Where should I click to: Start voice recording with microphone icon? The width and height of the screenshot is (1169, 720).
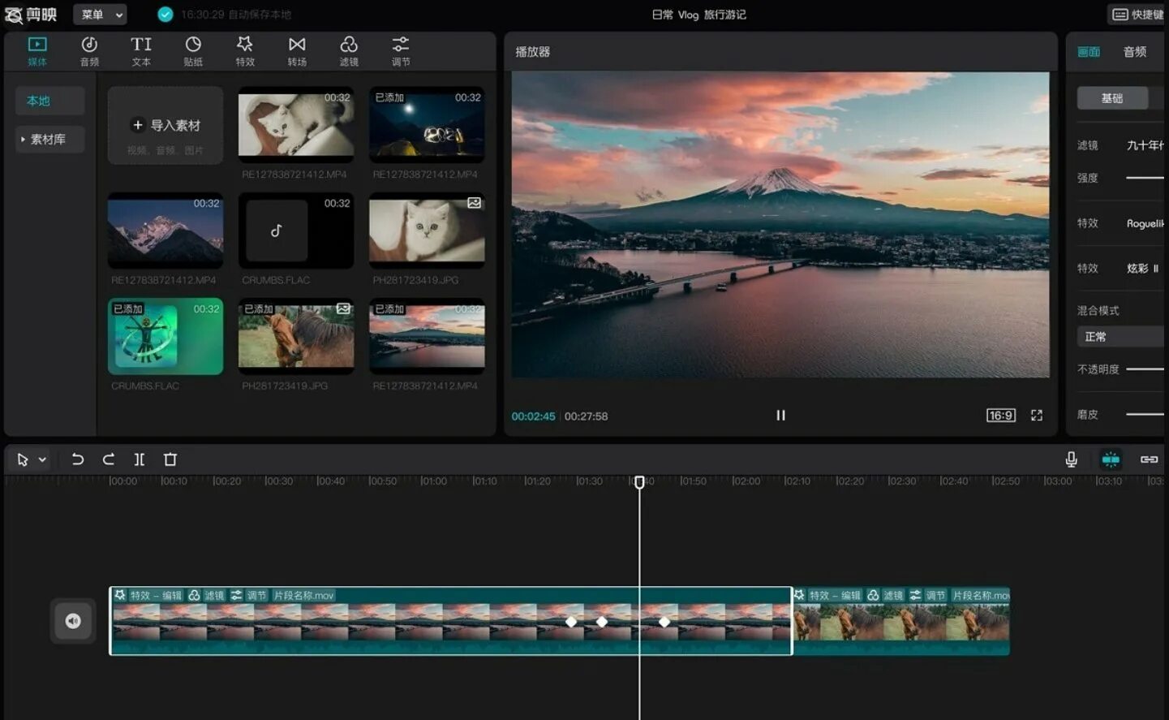1071,459
